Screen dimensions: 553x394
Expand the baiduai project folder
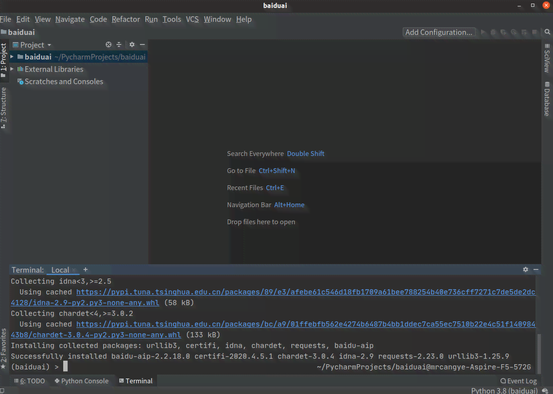tap(12, 57)
